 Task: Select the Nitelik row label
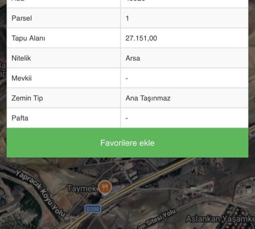(21, 58)
